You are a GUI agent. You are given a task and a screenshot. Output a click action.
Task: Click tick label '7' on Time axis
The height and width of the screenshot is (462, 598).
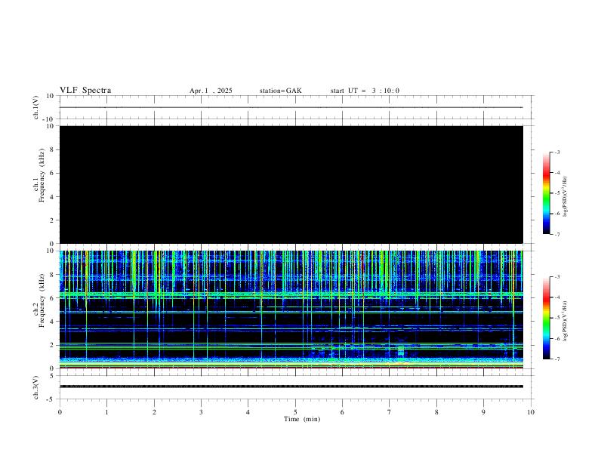(390, 412)
